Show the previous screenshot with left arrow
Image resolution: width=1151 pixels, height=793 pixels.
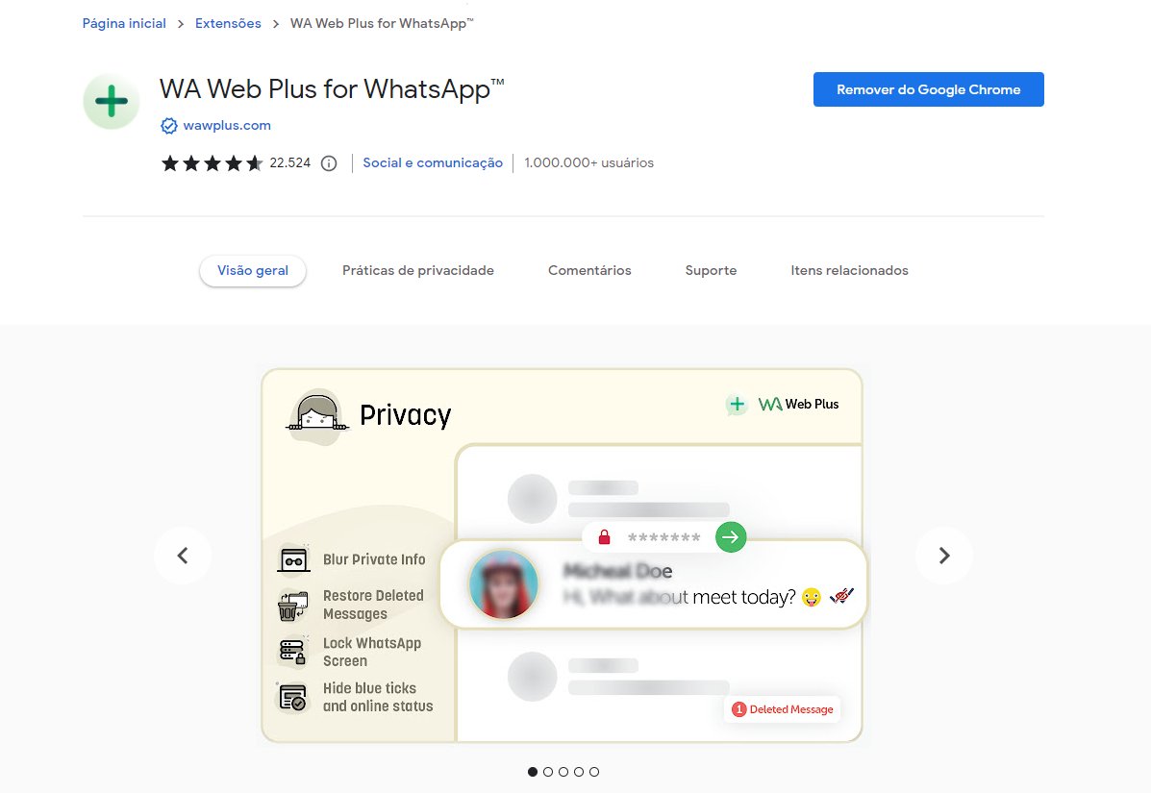(183, 556)
